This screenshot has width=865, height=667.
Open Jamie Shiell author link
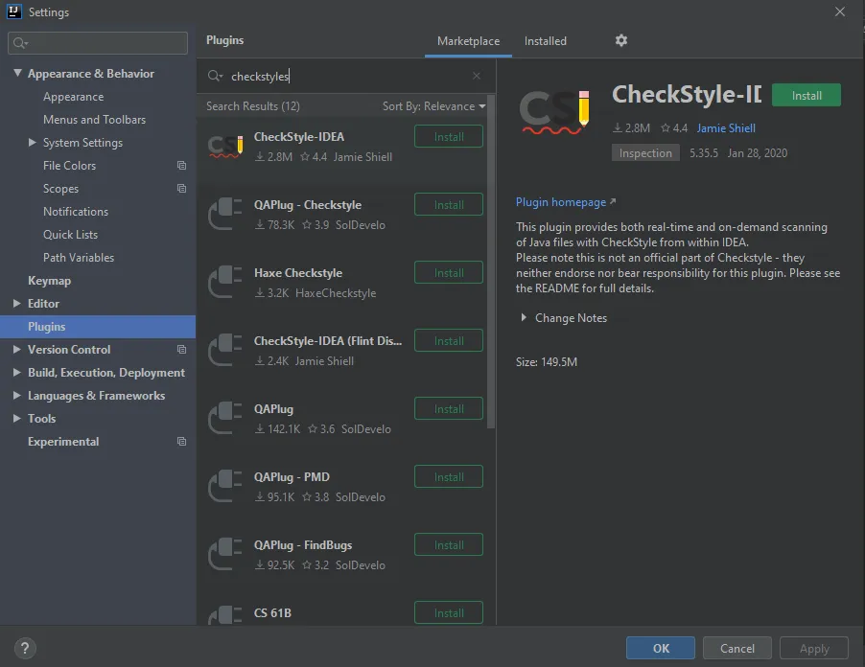(726, 128)
